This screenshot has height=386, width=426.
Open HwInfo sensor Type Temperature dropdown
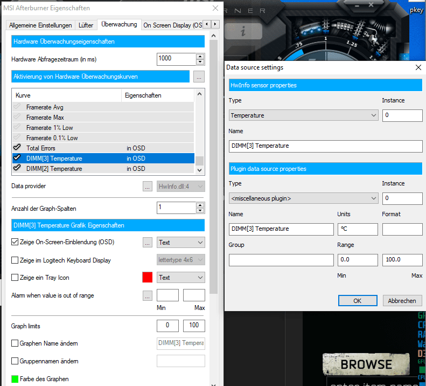coord(303,115)
